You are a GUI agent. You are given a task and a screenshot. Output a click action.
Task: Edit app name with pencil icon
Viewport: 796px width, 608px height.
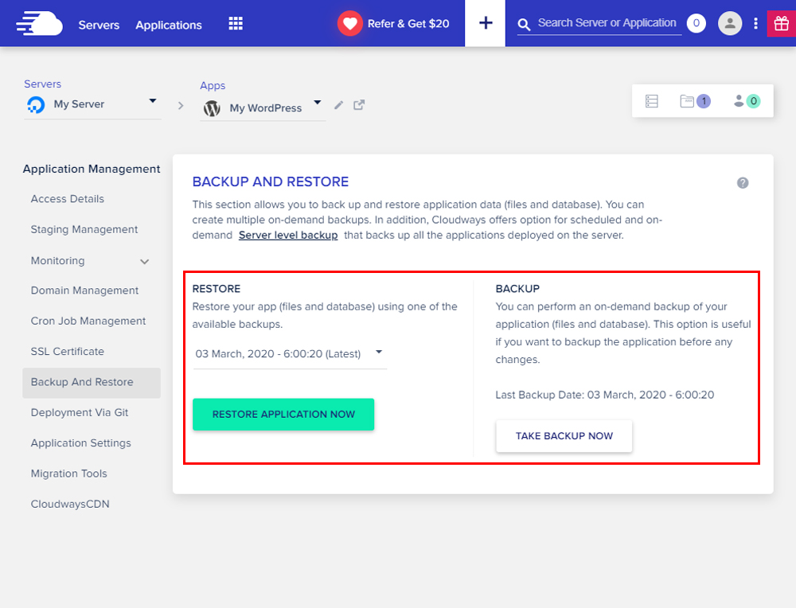coord(338,105)
